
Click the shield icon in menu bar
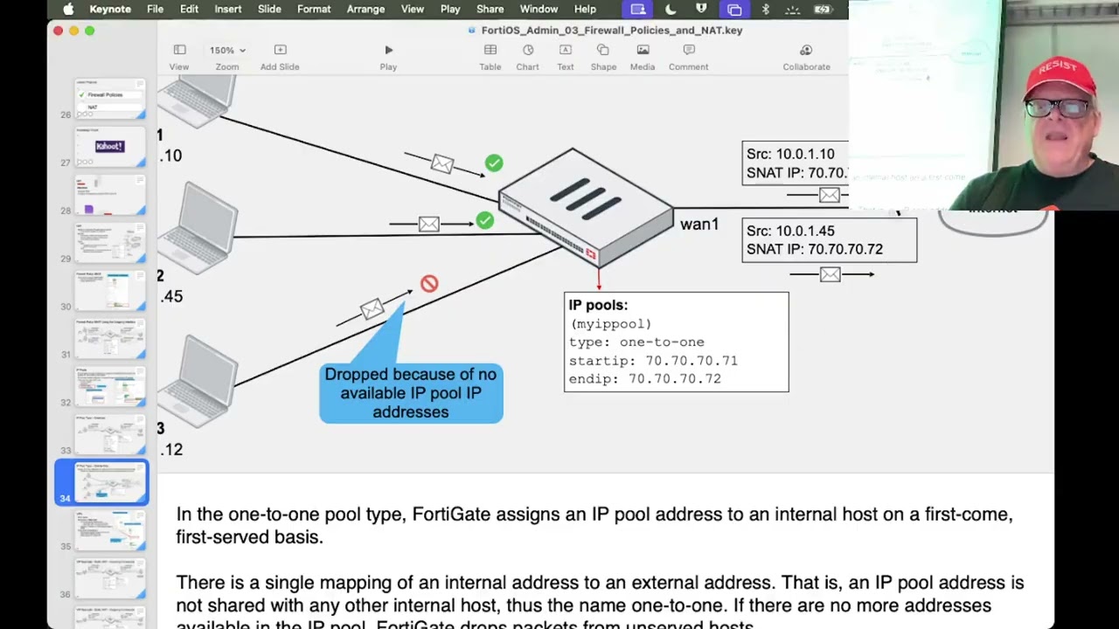tap(701, 10)
